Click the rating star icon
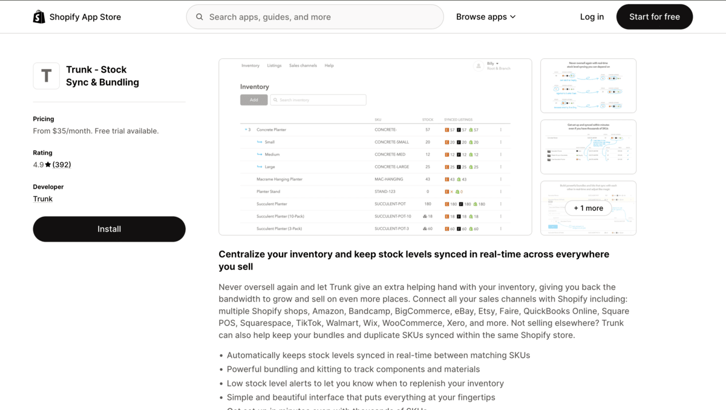The image size is (726, 410). [x=48, y=165]
